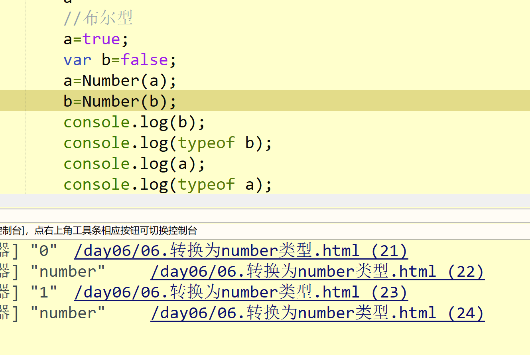530x355 pixels.
Task: Open the link for line 21 console output
Action: pos(240,250)
